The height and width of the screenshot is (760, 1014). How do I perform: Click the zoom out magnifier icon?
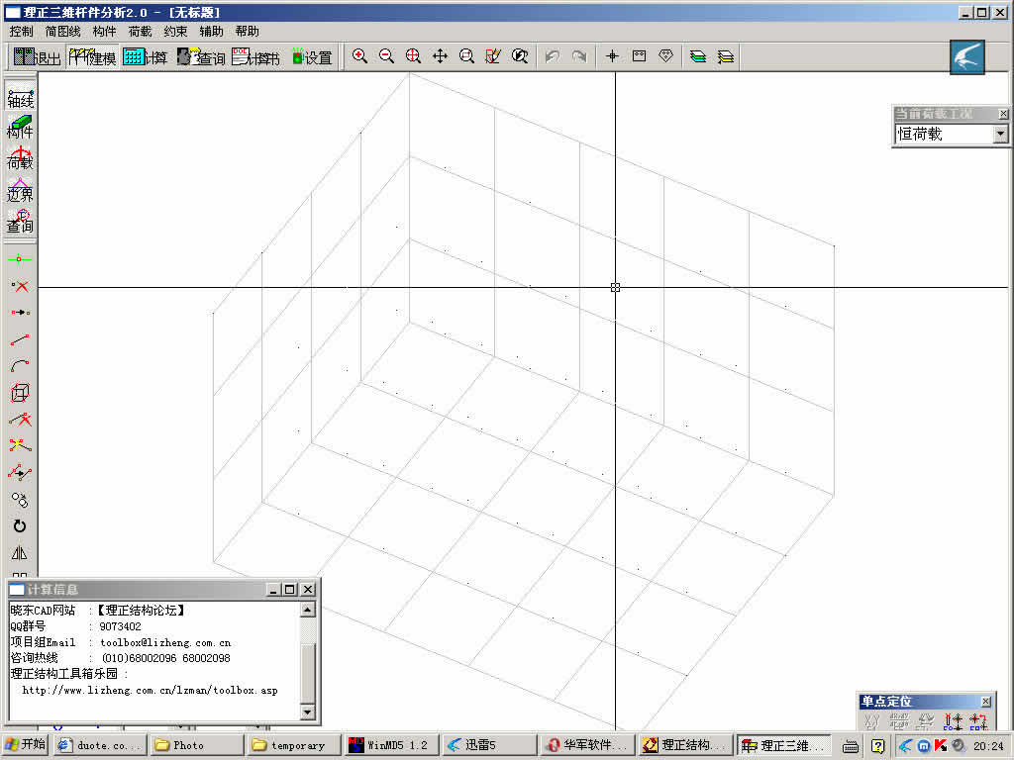[386, 56]
